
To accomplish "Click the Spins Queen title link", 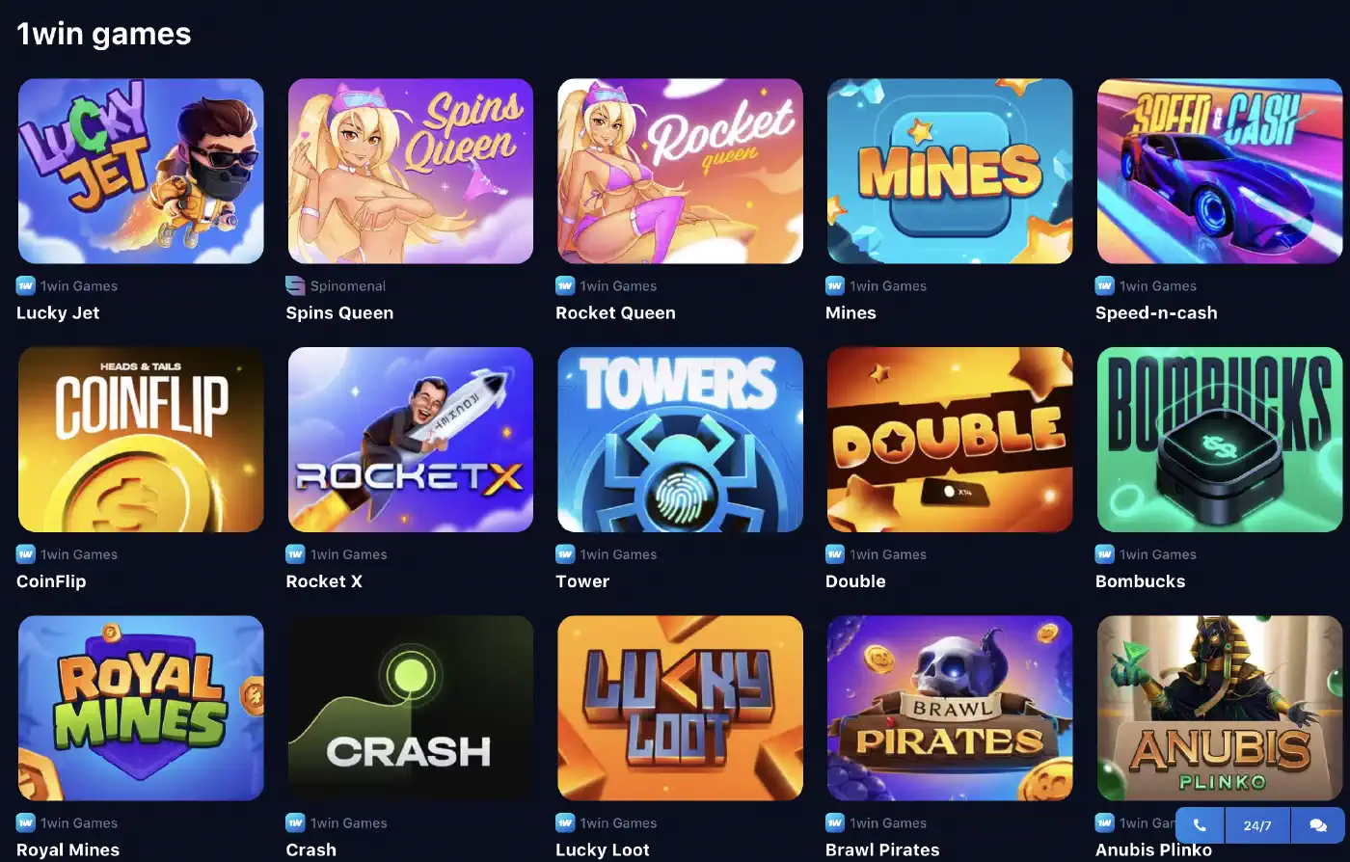I will (339, 312).
